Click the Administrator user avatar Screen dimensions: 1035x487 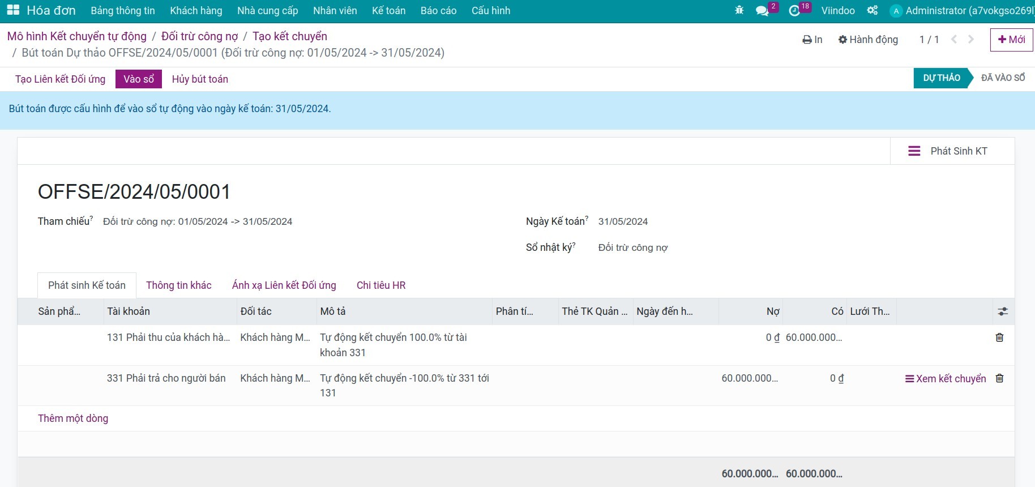[896, 11]
